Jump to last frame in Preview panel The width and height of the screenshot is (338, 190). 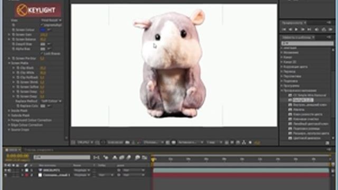coord(309,30)
